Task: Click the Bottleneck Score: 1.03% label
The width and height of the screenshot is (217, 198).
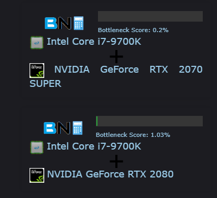Action: click(133, 135)
